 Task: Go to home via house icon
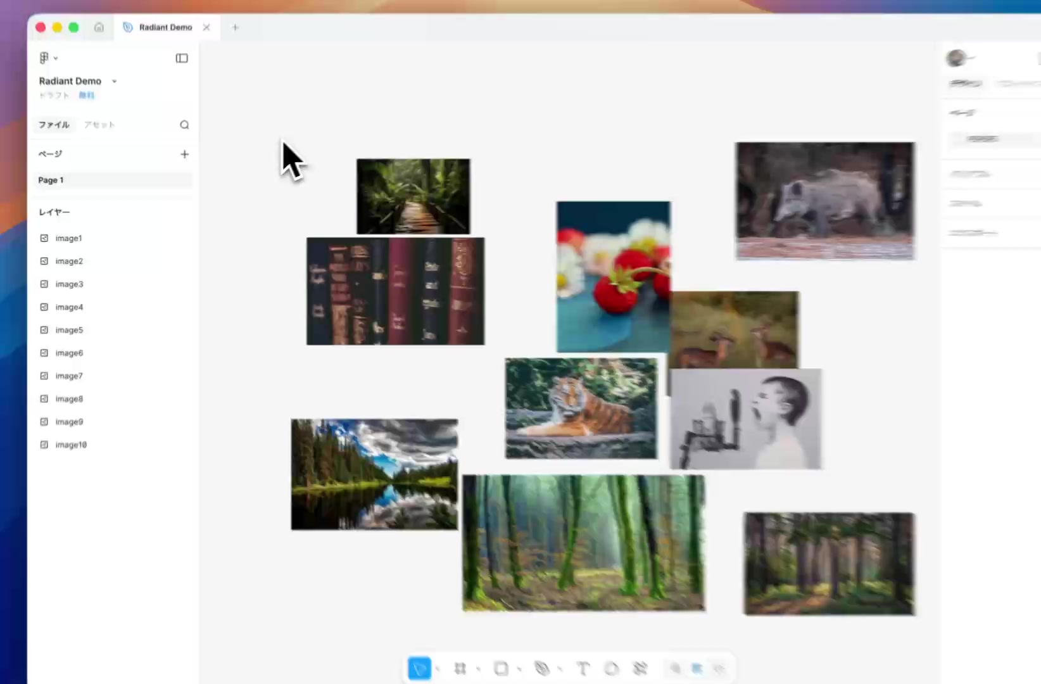99,27
